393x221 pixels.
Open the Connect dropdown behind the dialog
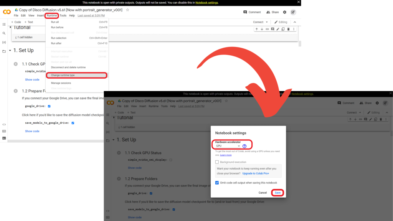354,112
